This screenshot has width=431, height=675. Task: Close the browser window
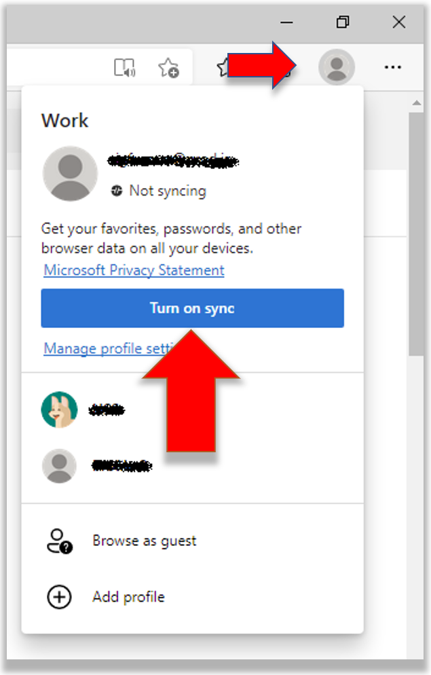pos(398,22)
